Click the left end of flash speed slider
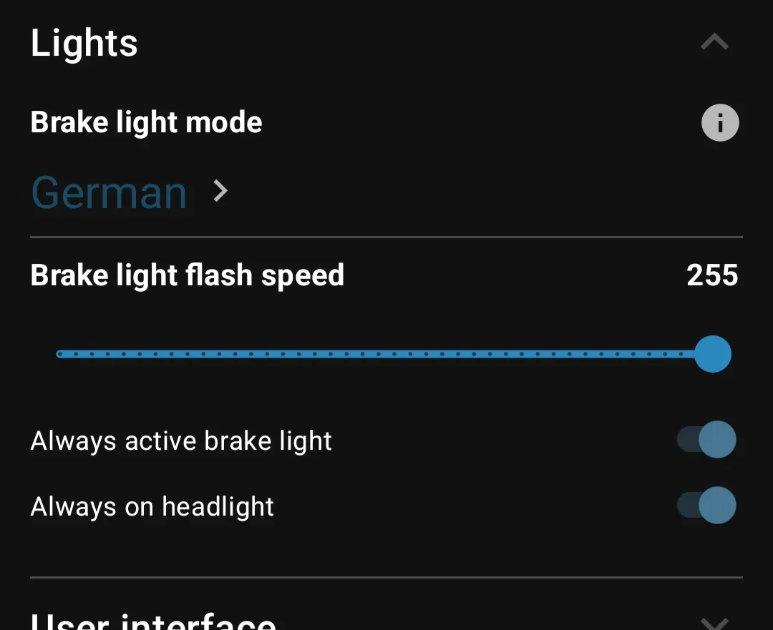 (60, 354)
